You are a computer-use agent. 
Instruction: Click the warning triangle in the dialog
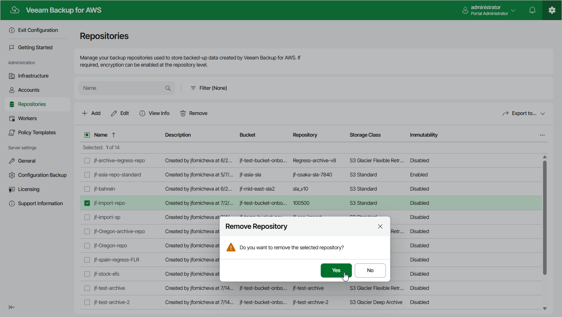click(x=231, y=247)
